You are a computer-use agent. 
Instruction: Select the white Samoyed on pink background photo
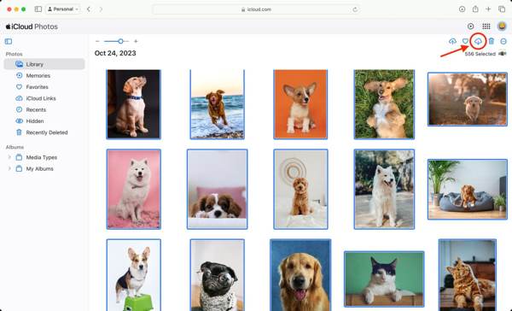pos(134,189)
